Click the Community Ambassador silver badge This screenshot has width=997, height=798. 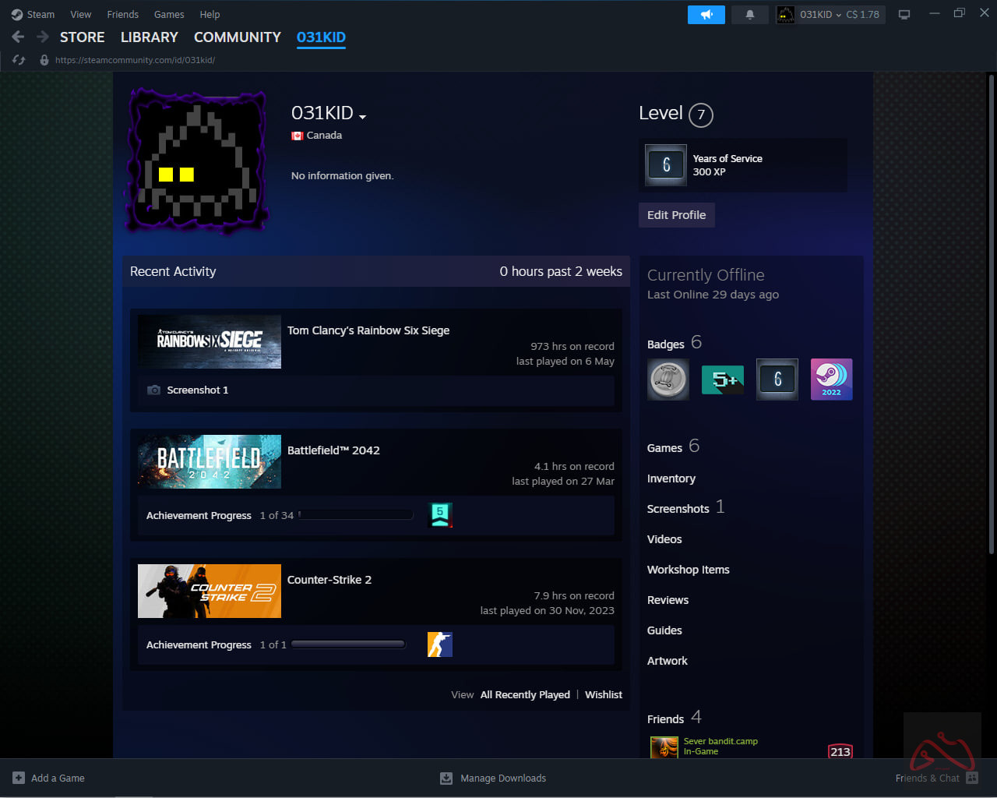point(668,380)
